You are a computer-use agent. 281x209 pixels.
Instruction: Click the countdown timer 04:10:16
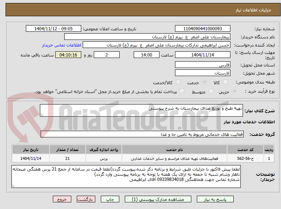pos(68,55)
